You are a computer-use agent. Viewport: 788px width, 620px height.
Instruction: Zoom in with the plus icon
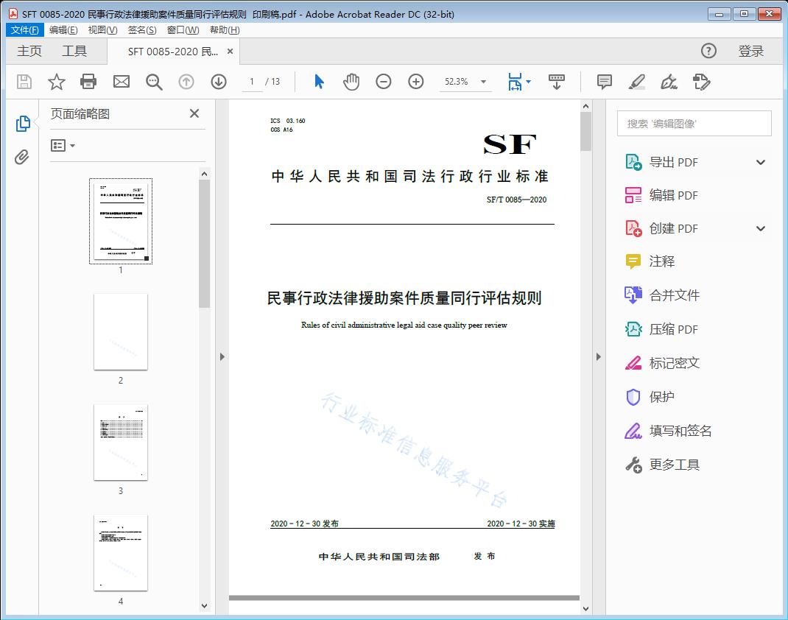(415, 82)
